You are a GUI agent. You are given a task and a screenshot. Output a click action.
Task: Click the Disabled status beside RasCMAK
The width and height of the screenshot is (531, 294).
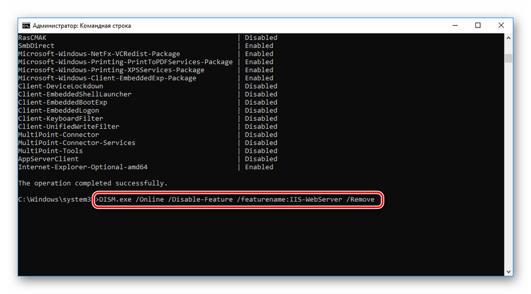(x=261, y=37)
